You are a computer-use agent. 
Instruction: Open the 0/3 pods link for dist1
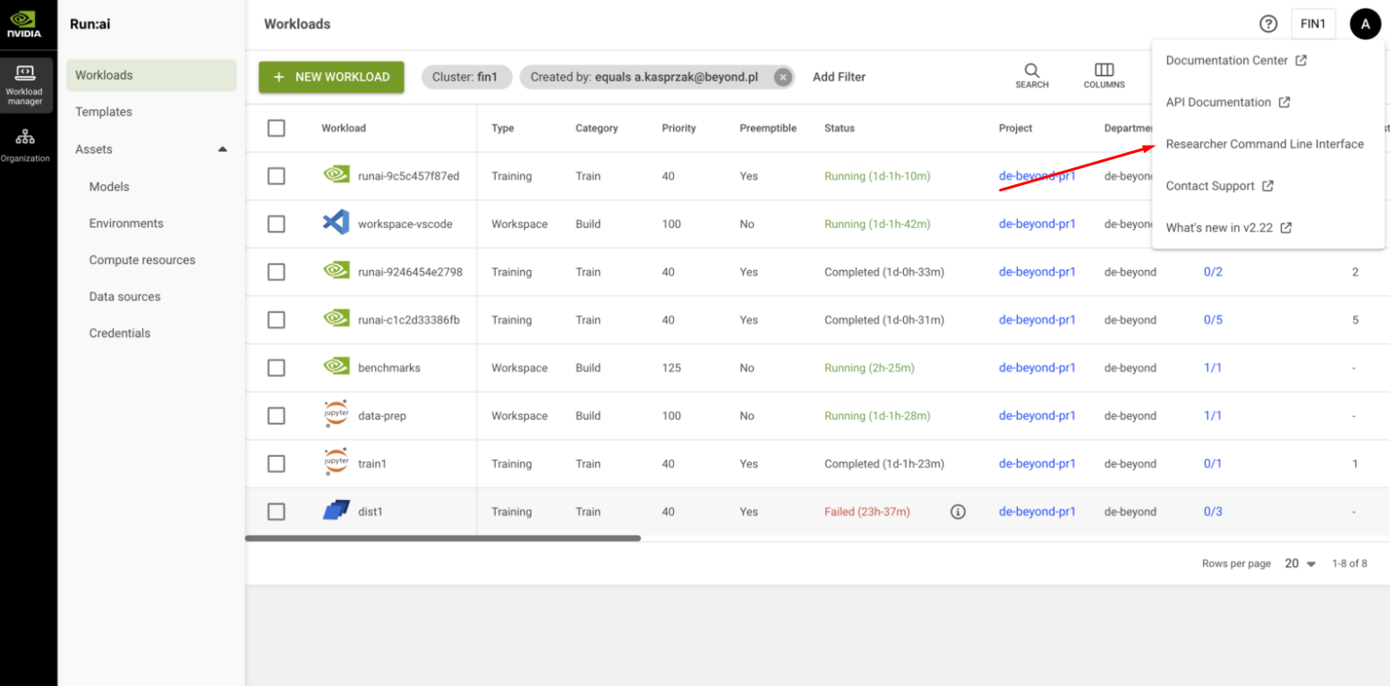1213,512
